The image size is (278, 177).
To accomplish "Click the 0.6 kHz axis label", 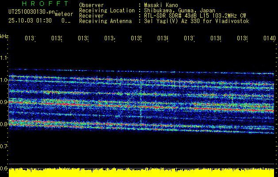I will tap(4, 169).
